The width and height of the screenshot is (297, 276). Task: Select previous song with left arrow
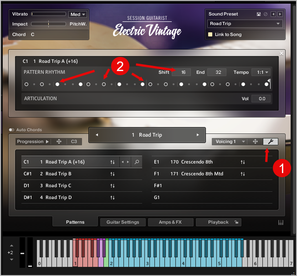click(97, 135)
